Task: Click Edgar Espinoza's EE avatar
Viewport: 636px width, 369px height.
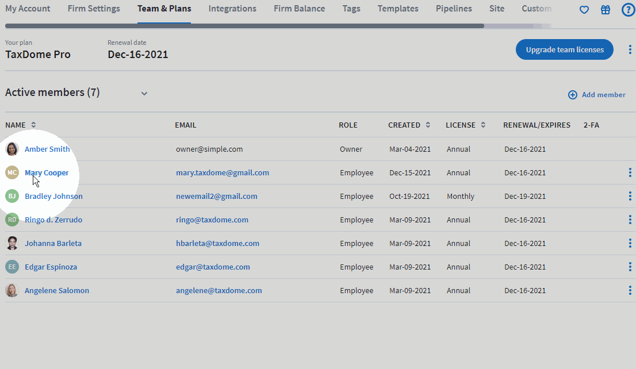Action: tap(12, 266)
